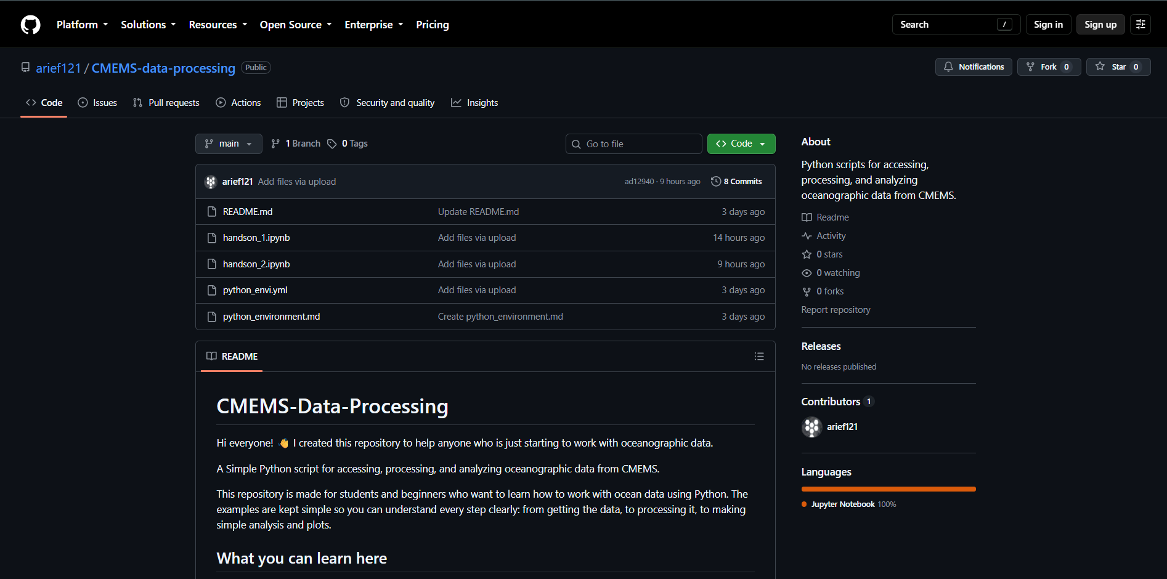Screen dimensions: 1167x579
Task: Open the handson_2.ipynb file
Action: [x=256, y=264]
